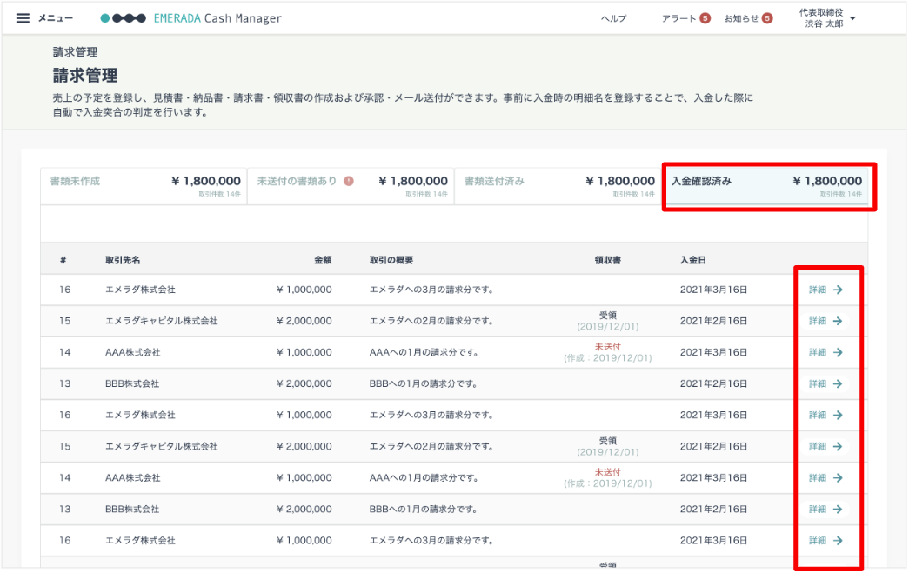Select the 書類未作成 tab
Screen dimensions: 909x573
(x=144, y=186)
